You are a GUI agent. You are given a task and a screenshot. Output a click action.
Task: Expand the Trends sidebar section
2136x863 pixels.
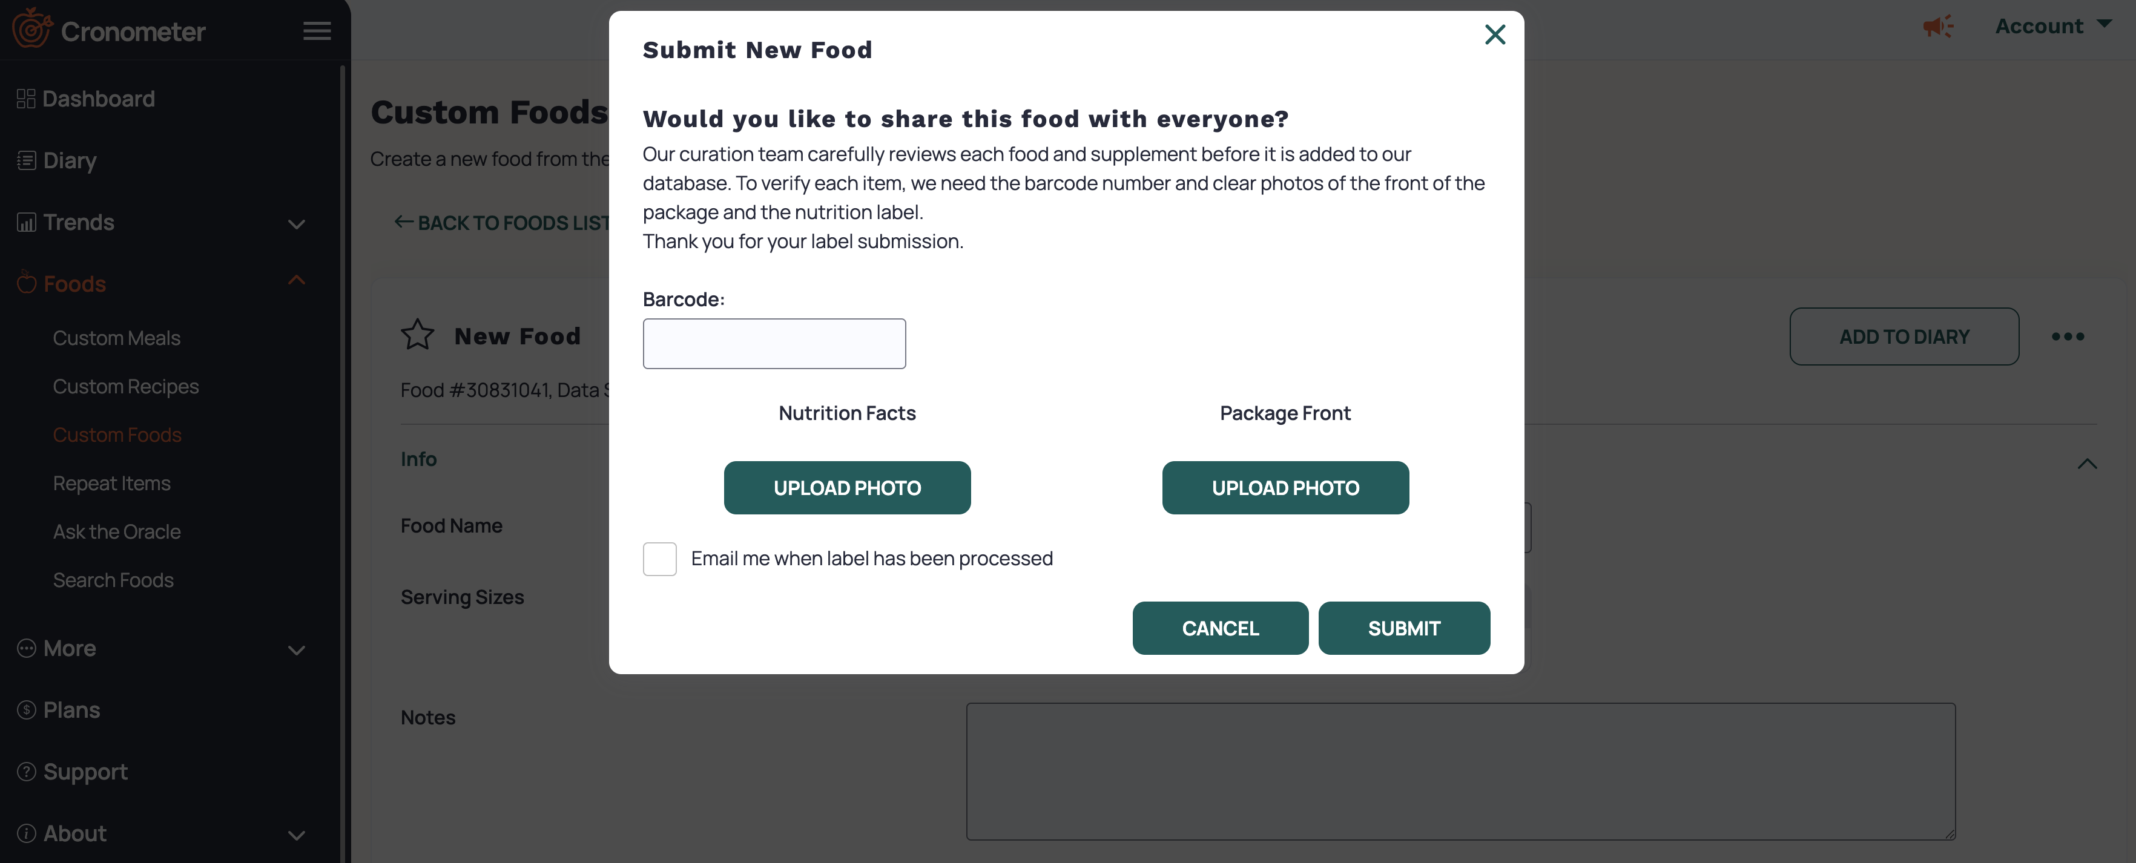pos(296,224)
